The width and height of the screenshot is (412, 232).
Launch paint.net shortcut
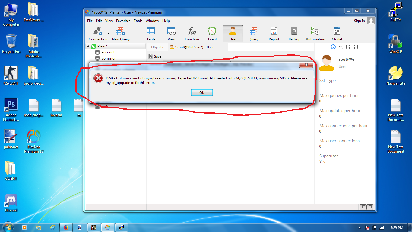tap(11, 139)
